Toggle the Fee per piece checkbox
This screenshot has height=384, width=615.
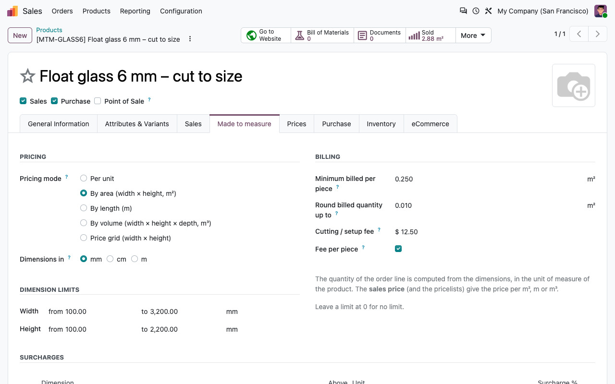[x=398, y=249]
